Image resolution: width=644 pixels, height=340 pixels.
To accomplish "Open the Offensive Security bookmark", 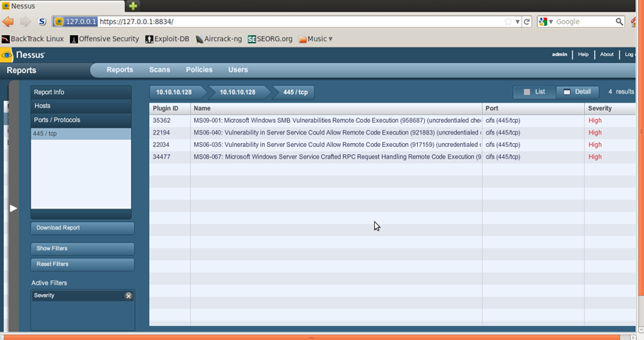I will (104, 39).
